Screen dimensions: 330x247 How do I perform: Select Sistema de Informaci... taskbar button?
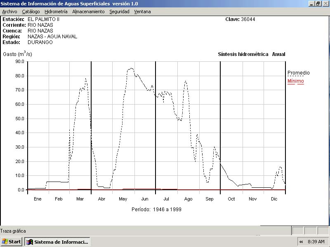[57, 242]
